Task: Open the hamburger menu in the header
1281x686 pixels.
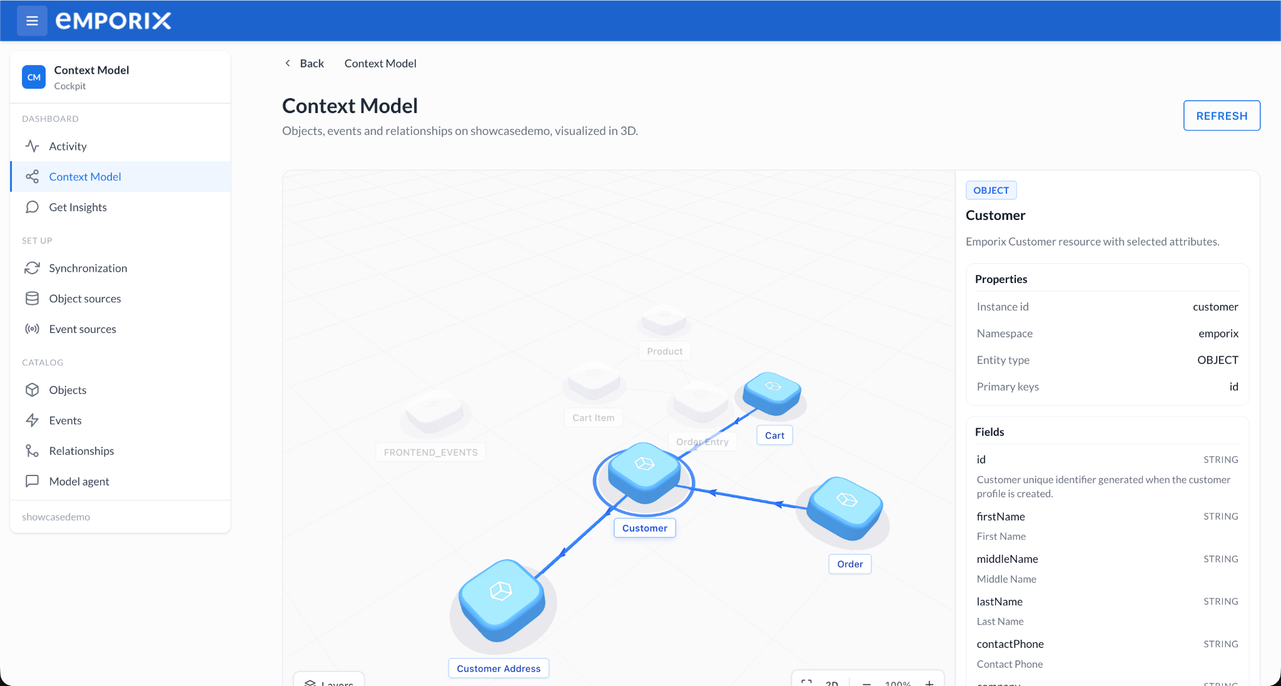Action: pyautogui.click(x=32, y=21)
